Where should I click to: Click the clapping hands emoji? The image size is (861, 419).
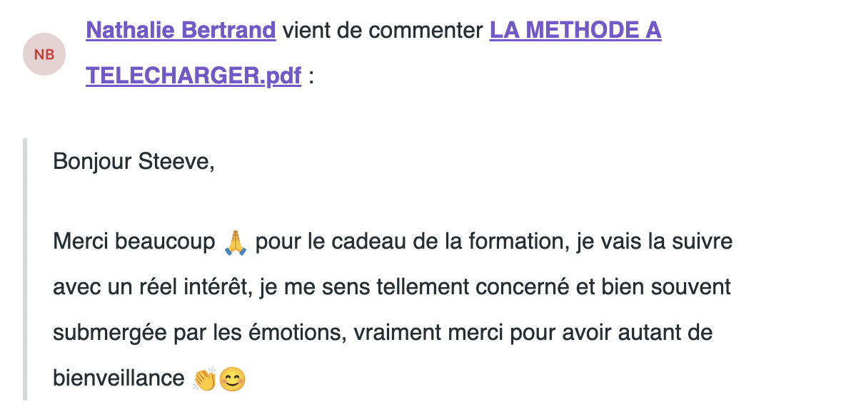click(x=204, y=379)
